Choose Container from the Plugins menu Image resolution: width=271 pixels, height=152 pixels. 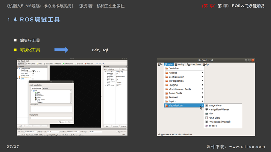tap(184, 68)
